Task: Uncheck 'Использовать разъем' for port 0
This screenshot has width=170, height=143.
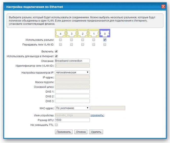Action: coord(105,40)
